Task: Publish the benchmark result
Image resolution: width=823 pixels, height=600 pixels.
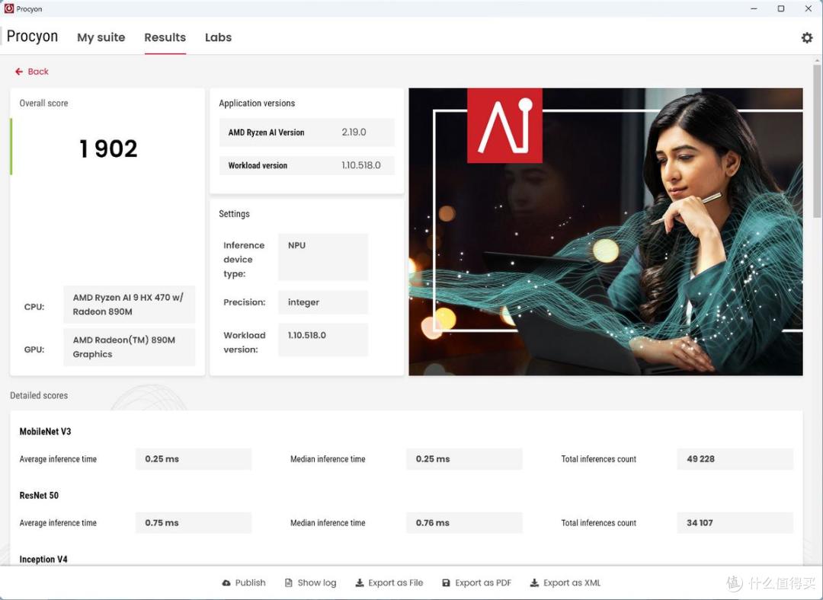Action: tap(244, 582)
